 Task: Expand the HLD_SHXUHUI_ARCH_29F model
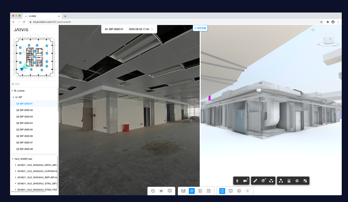pyautogui.click(x=16, y=165)
